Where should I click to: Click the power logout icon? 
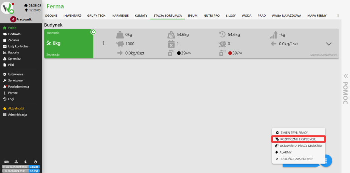coord(35,162)
